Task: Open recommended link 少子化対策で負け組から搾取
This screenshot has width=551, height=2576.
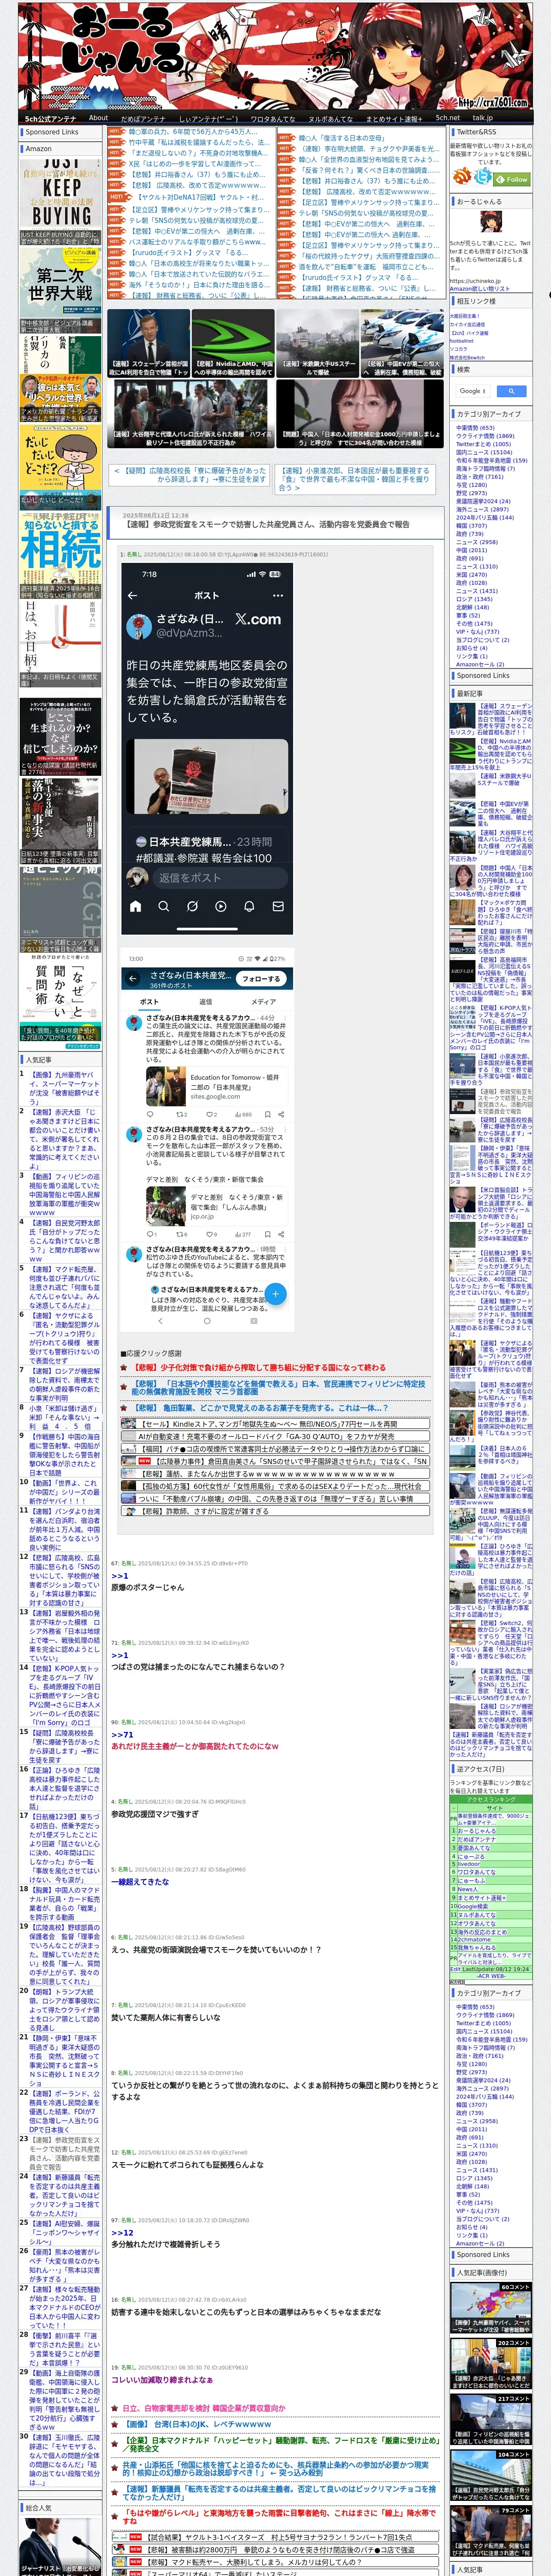Action: [x=260, y=1367]
